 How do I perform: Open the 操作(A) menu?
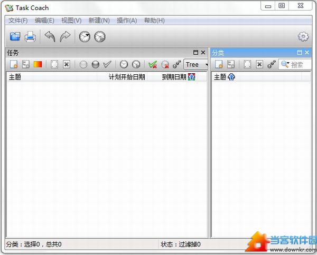coord(127,21)
